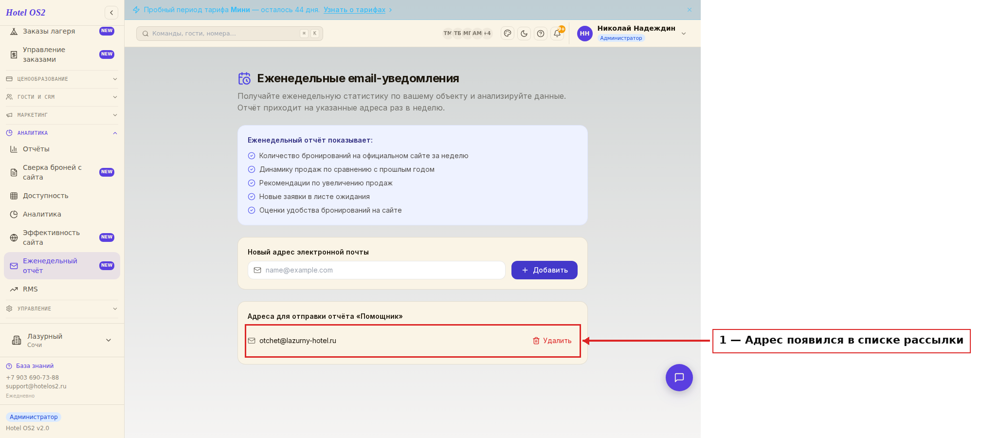The height and width of the screenshot is (438, 982).
Task: Expand the ГОСТИ И CRM section
Action: [x=62, y=97]
